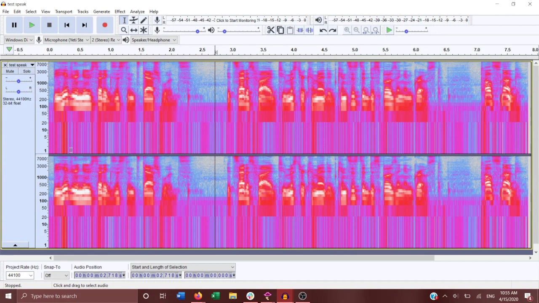Skip to end of the track
The image size is (539, 303).
point(84,25)
